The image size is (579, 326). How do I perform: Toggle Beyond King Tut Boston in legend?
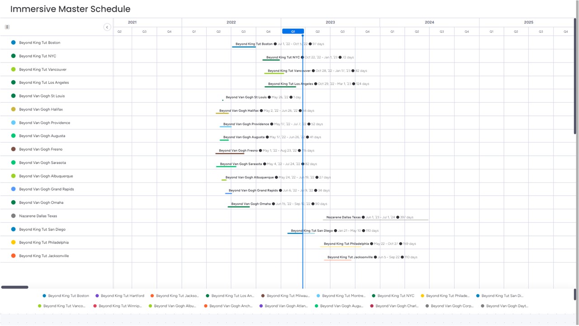tap(66, 296)
